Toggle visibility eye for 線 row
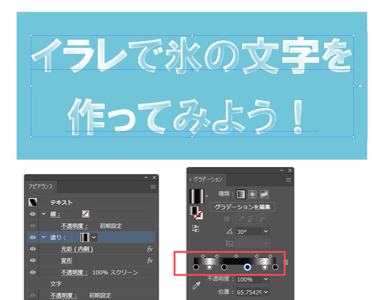 [x=33, y=214]
